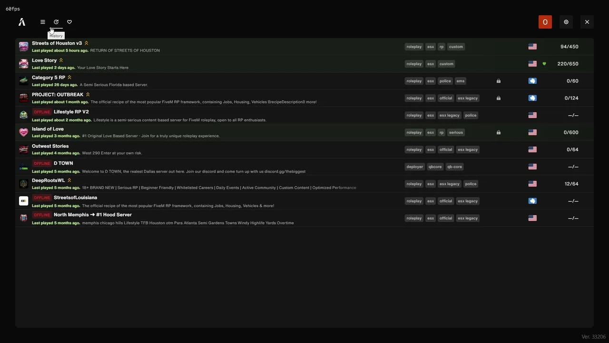Viewport: 609px width, 343px height.
Task: Click the US flag on North Memphis row
Action: 532,218
